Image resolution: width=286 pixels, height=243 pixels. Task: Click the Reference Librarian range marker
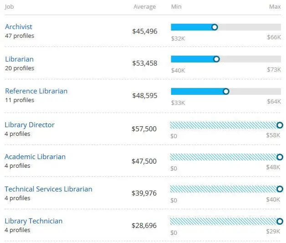coord(226,91)
